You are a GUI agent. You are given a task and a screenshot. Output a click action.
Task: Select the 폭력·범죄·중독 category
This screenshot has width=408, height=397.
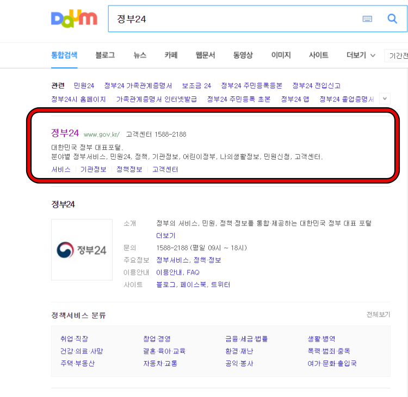(329, 351)
